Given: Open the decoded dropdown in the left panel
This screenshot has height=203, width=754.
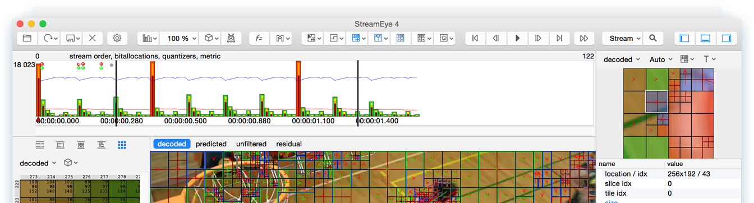Looking at the screenshot, I should (x=38, y=163).
